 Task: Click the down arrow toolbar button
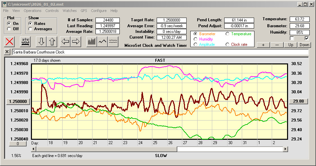pyautogui.click(x=41, y=41)
